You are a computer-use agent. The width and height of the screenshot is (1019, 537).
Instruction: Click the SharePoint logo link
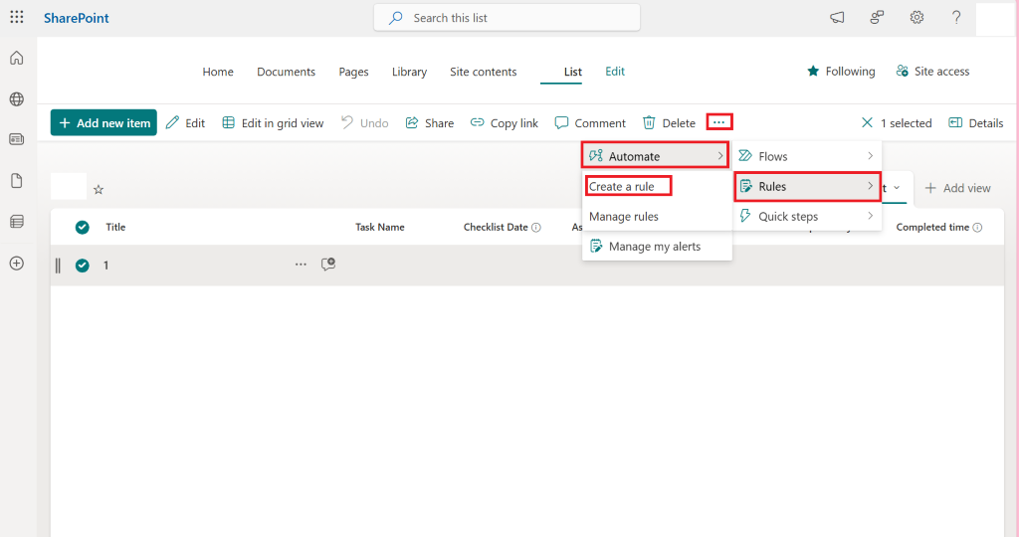click(76, 18)
